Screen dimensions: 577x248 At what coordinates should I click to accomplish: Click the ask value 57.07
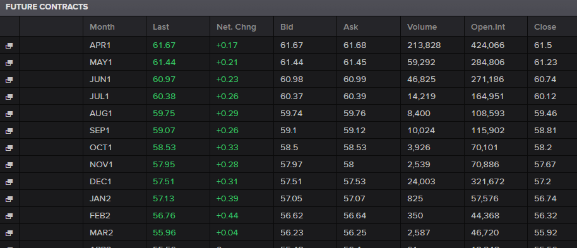(x=354, y=198)
